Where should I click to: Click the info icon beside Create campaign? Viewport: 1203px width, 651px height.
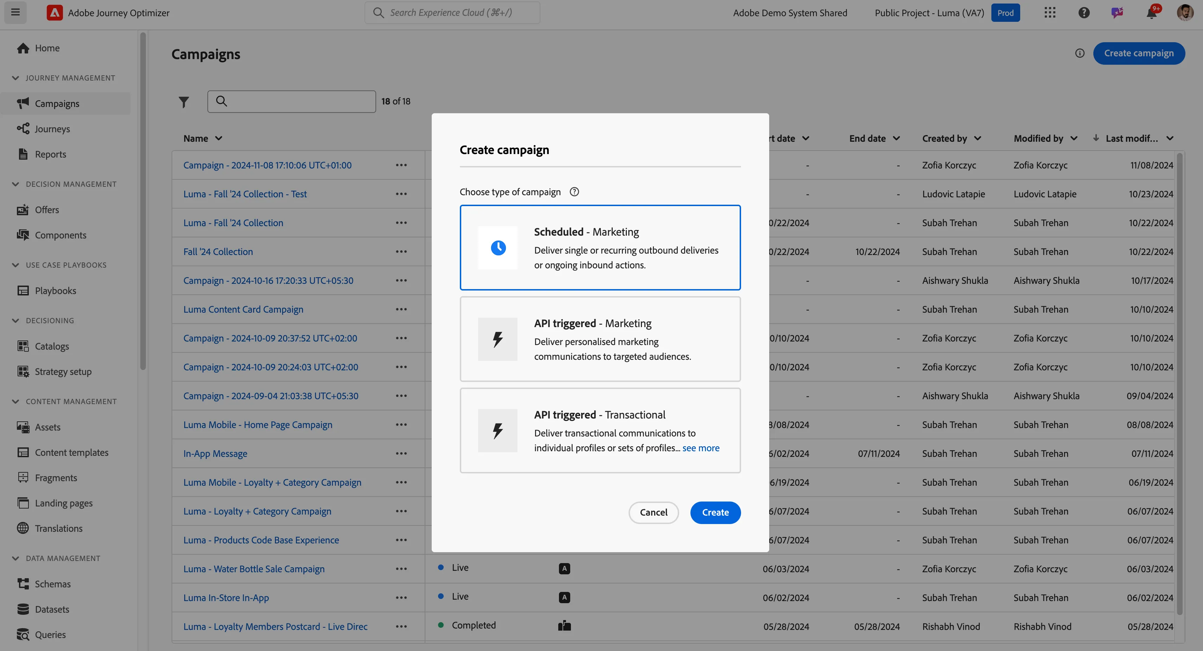1080,53
